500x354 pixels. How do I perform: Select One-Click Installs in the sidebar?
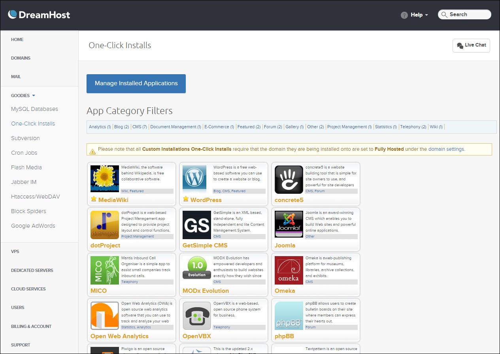pyautogui.click(x=33, y=124)
